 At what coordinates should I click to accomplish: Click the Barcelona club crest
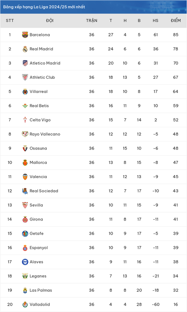pos(25,34)
